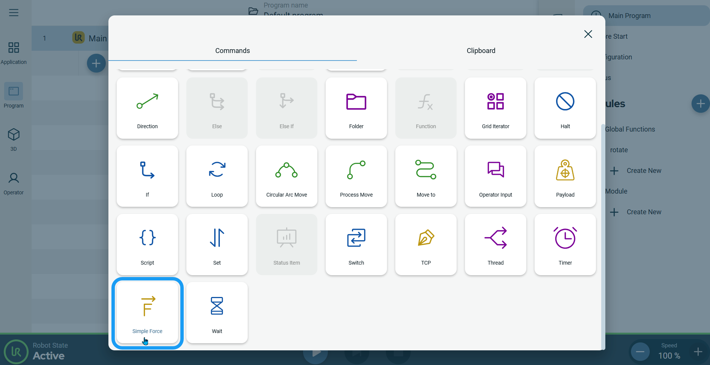Add a Folder command

point(356,108)
